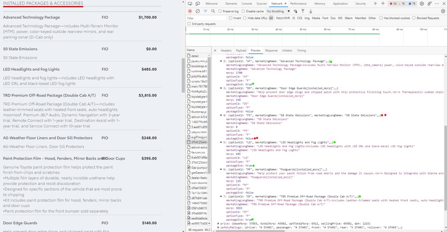Switch to the Elements tab
The height and width of the screenshot is (232, 447).
(231, 3)
